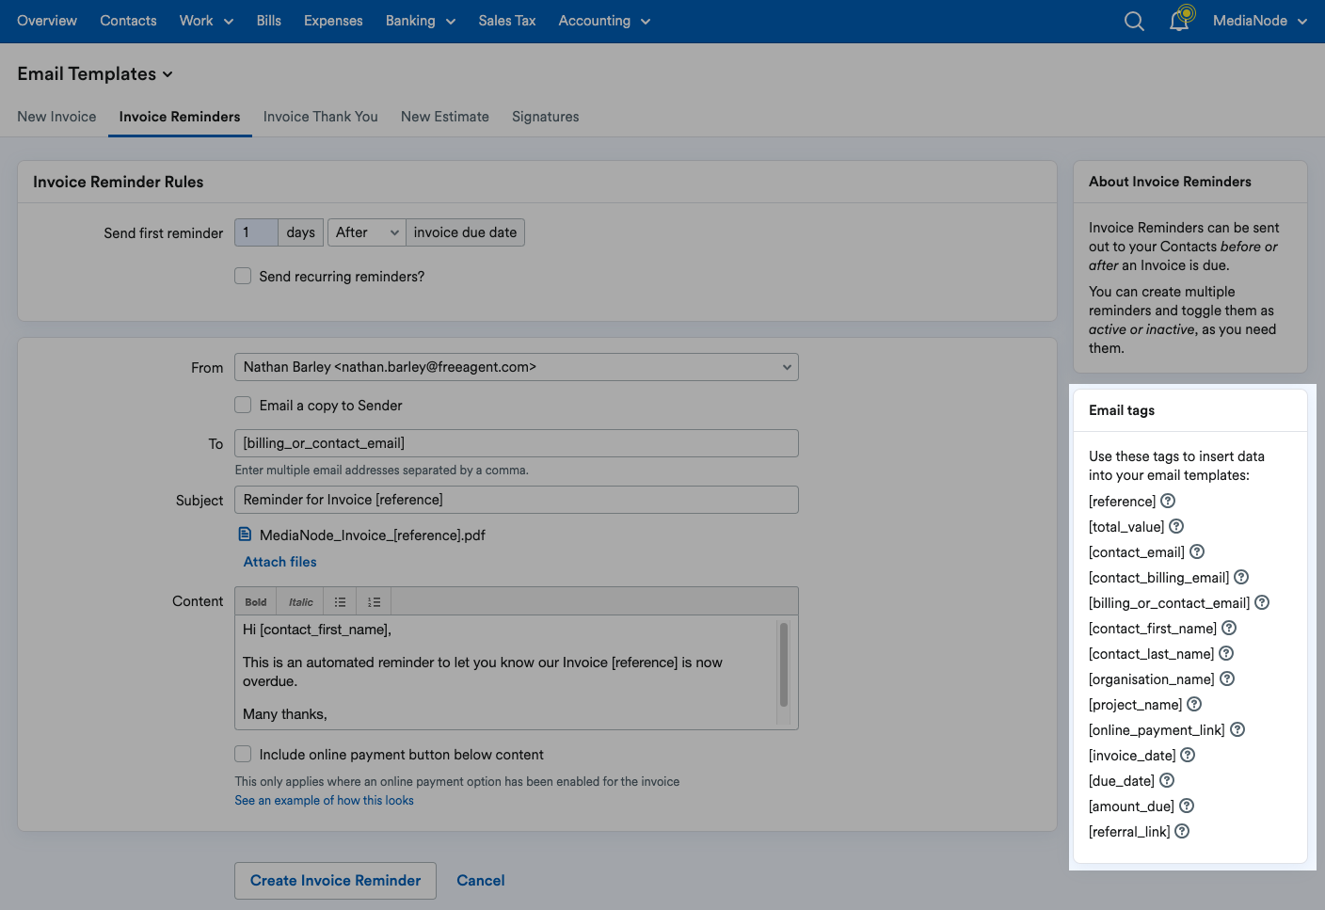Switch to the Invoice Thank You tab
This screenshot has height=910, width=1325.
[321, 117]
